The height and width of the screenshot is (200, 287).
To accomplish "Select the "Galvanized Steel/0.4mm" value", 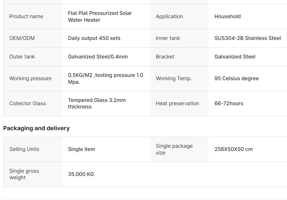I will pyautogui.click(x=98, y=57).
